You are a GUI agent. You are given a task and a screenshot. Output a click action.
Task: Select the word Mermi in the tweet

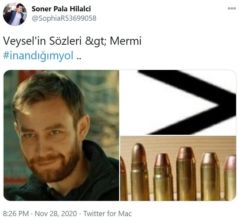(126, 41)
